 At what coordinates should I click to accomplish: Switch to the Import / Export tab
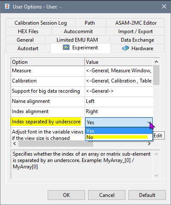click(135, 31)
